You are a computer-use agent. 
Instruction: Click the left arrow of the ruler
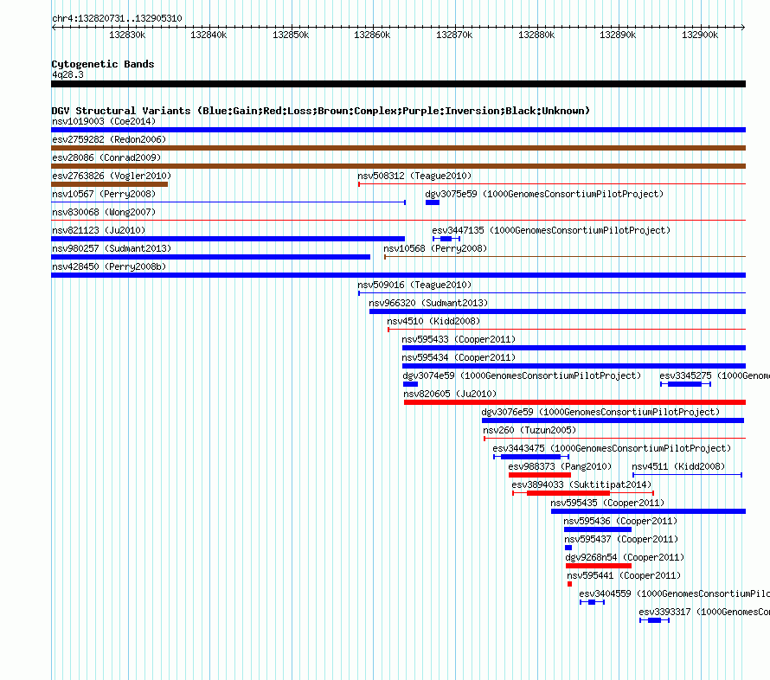point(54,27)
